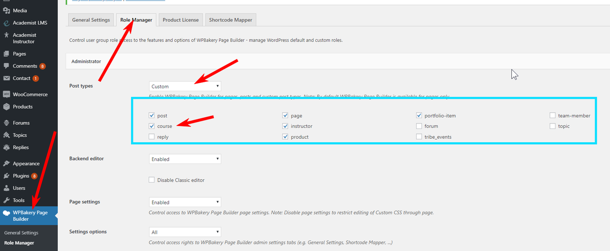This screenshot has height=251, width=610.
Task: Open the Product License tab
Action: point(181,20)
